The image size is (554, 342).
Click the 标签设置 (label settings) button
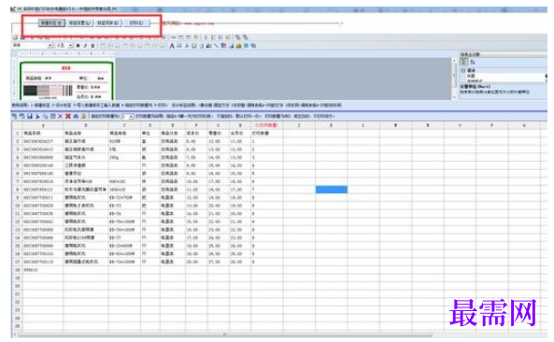point(79,23)
